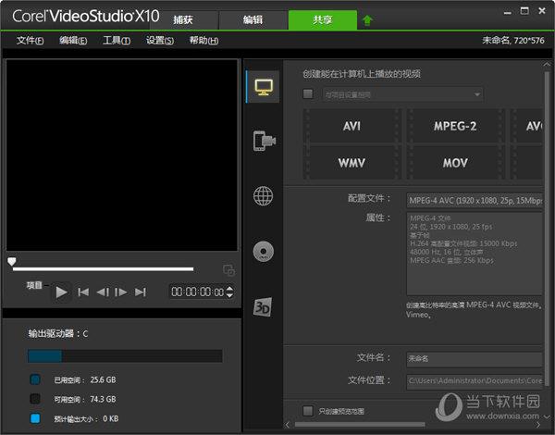This screenshot has height=435, width=555.
Task: Click the 25.6 GB used space value
Action: tap(103, 379)
